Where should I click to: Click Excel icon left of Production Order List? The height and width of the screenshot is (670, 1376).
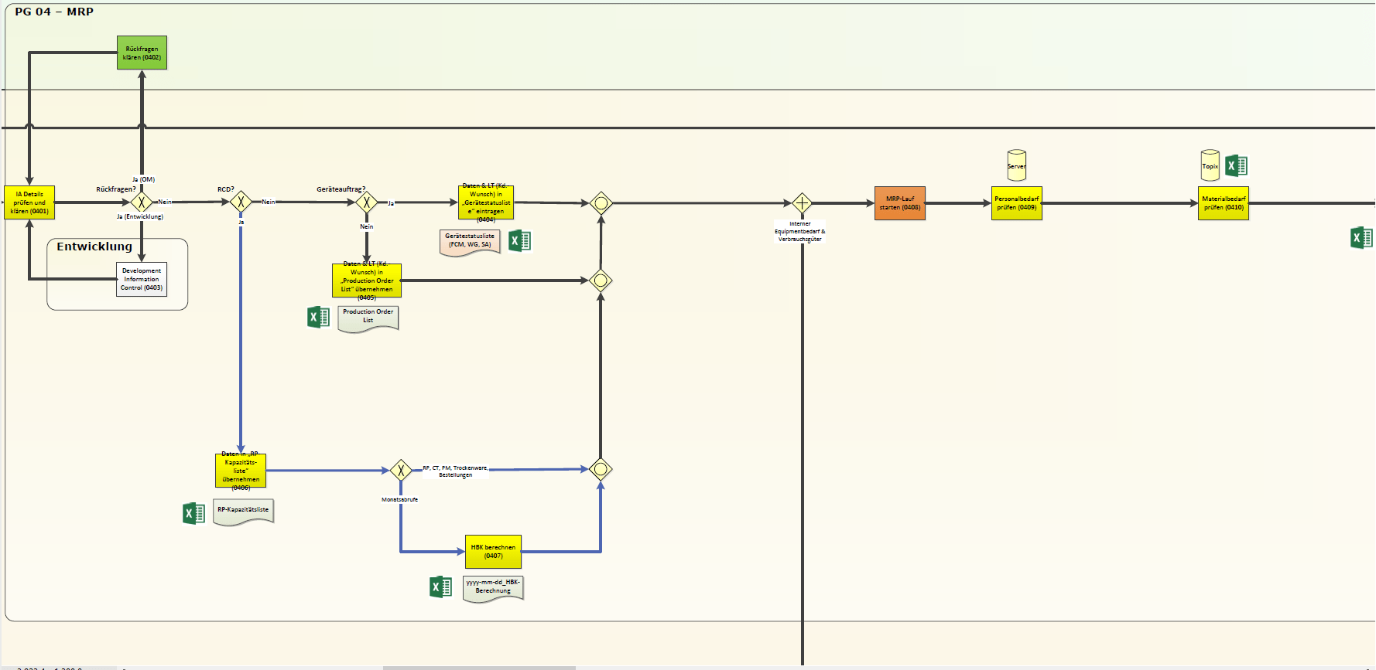click(318, 317)
